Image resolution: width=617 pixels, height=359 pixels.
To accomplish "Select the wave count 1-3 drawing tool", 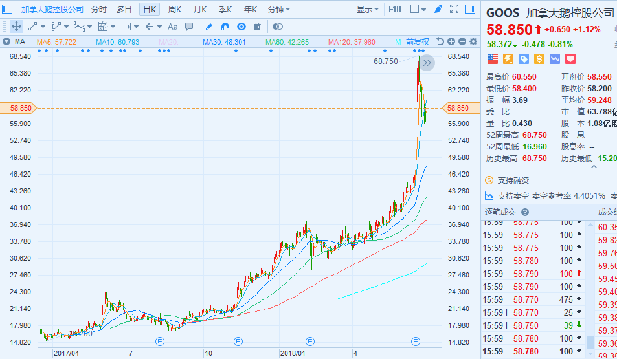I will coord(79,27).
